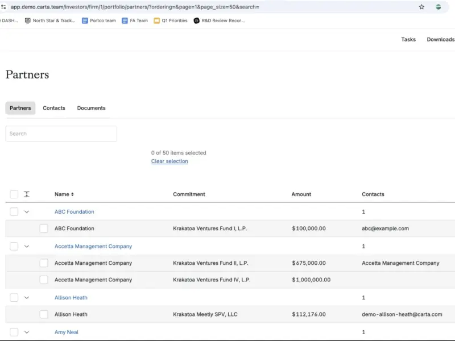Collapse the Accetta Management Company group chevron
The height and width of the screenshot is (341, 455).
point(27,246)
